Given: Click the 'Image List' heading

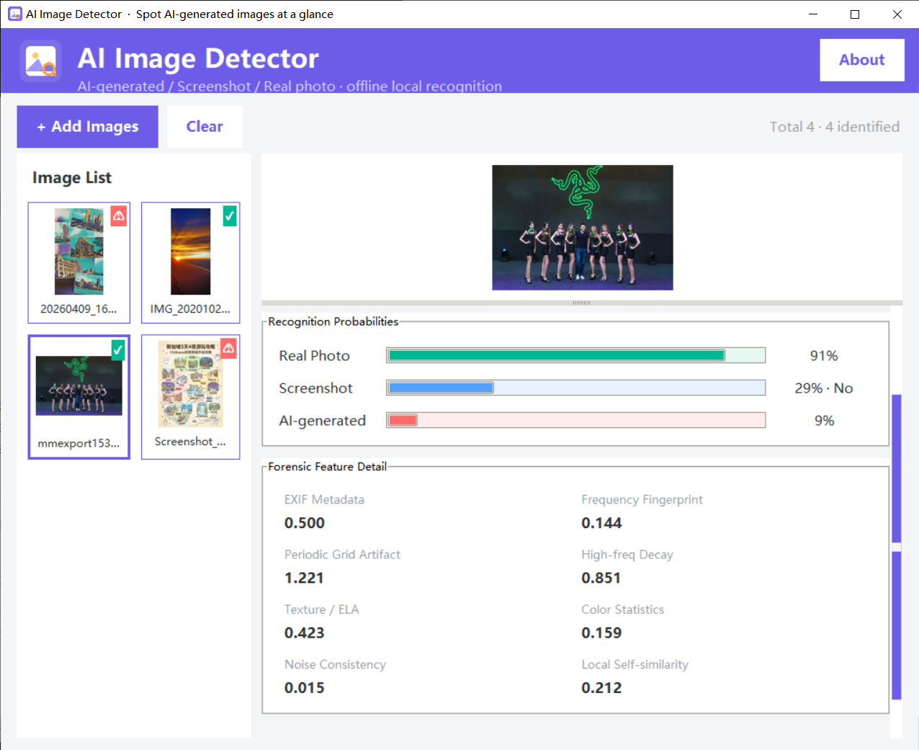Looking at the screenshot, I should point(72,178).
